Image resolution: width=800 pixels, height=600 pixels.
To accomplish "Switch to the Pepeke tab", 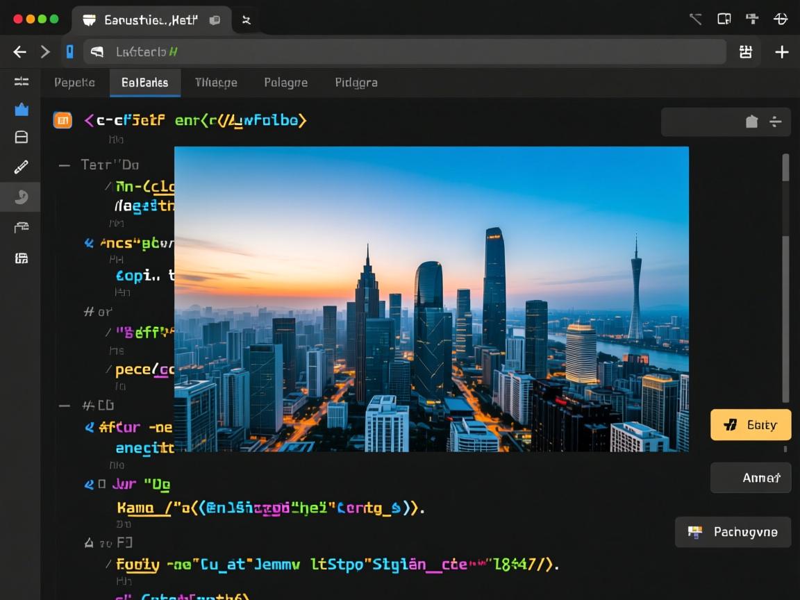I will pyautogui.click(x=74, y=83).
